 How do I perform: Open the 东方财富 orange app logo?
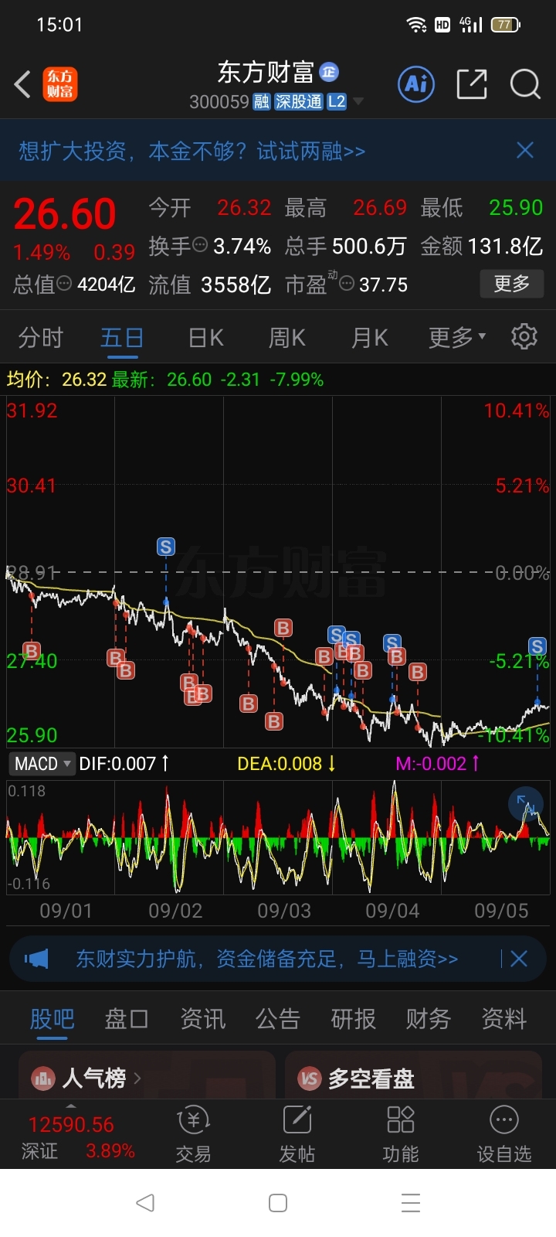click(59, 85)
